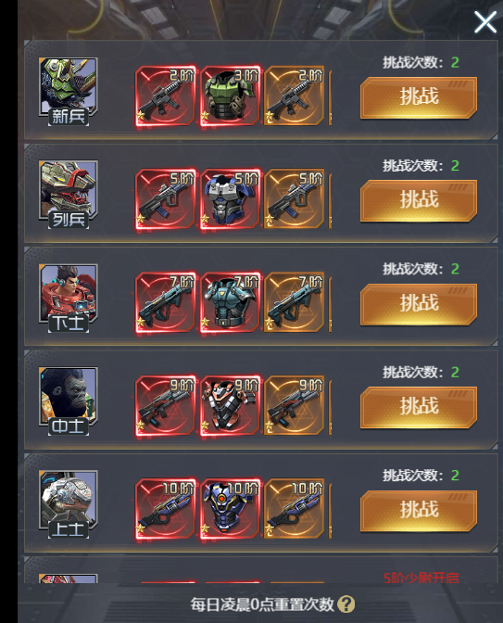Open the 中士 gorilla portrait
Screen dimensions: 503x623
(x=69, y=401)
